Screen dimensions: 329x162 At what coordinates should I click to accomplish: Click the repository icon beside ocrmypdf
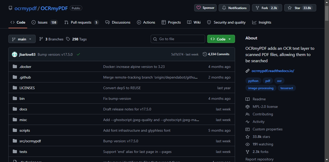coord(10,8)
